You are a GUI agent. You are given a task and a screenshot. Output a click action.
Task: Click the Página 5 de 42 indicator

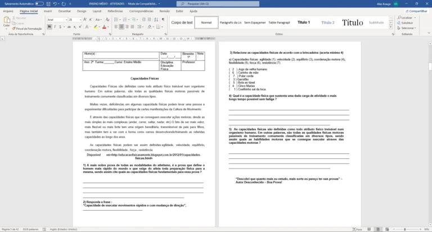click(x=10, y=229)
